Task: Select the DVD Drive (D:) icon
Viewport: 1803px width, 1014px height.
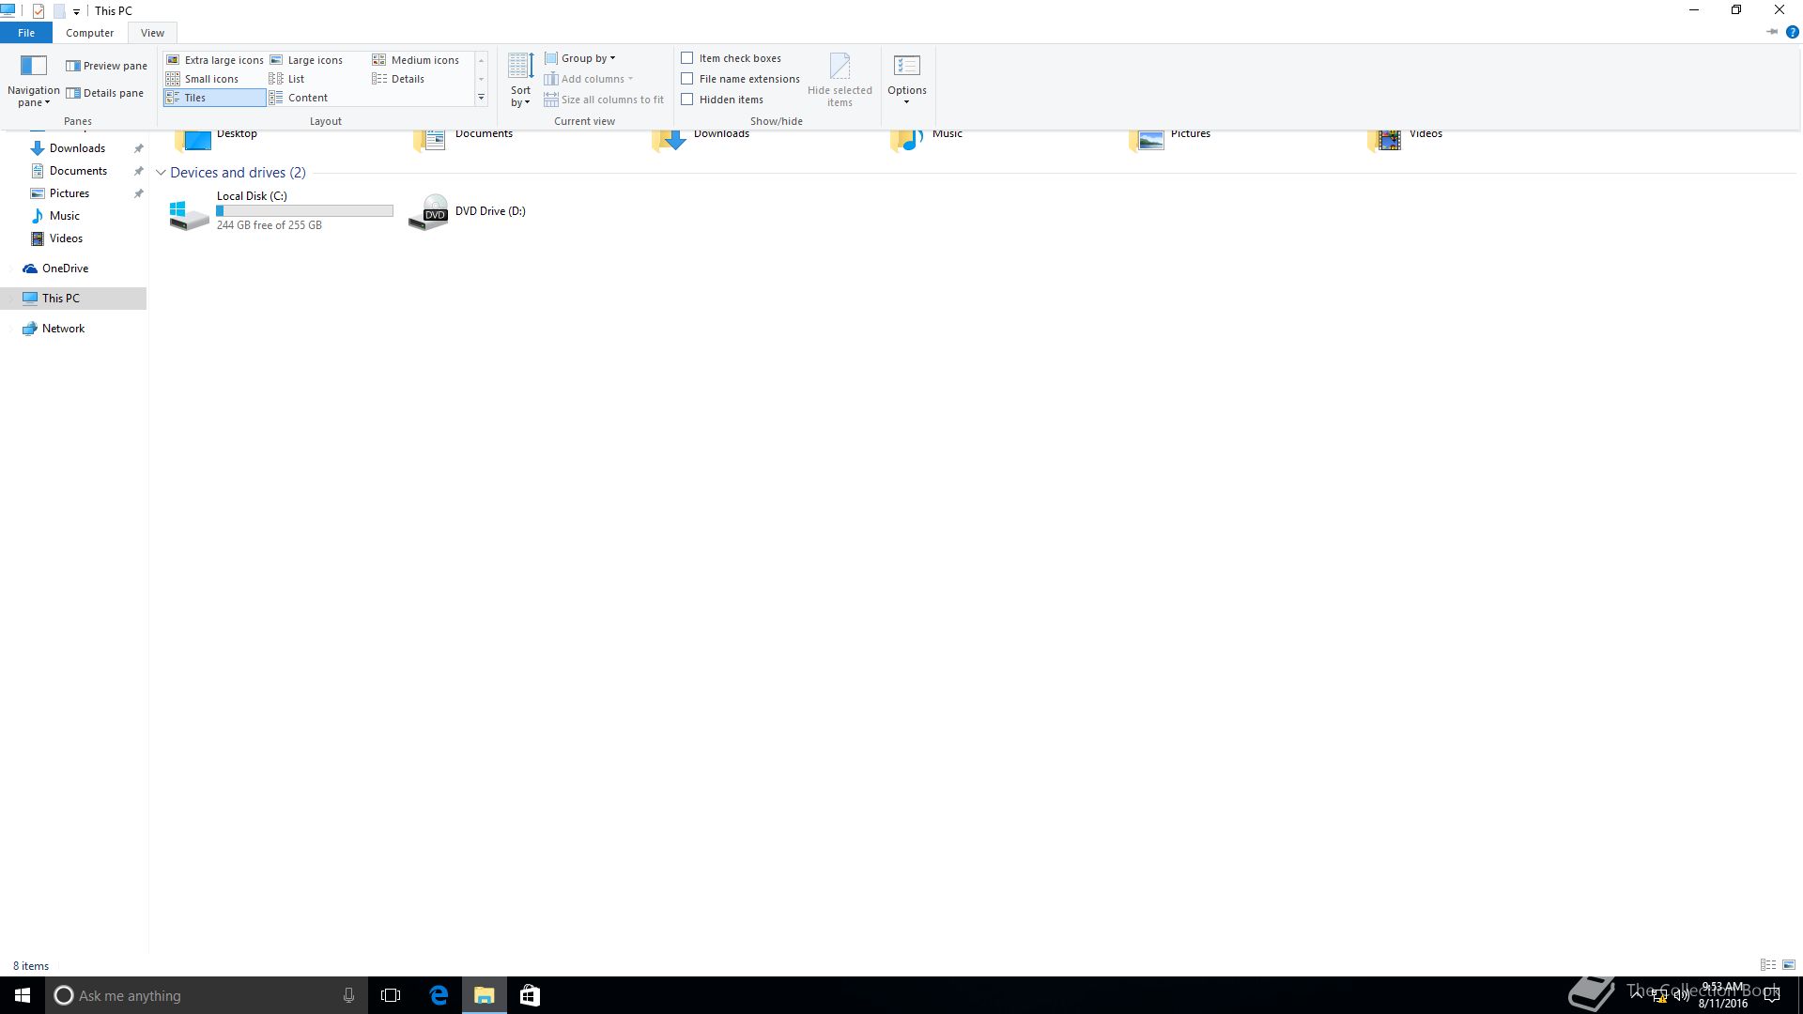Action: coord(428,212)
